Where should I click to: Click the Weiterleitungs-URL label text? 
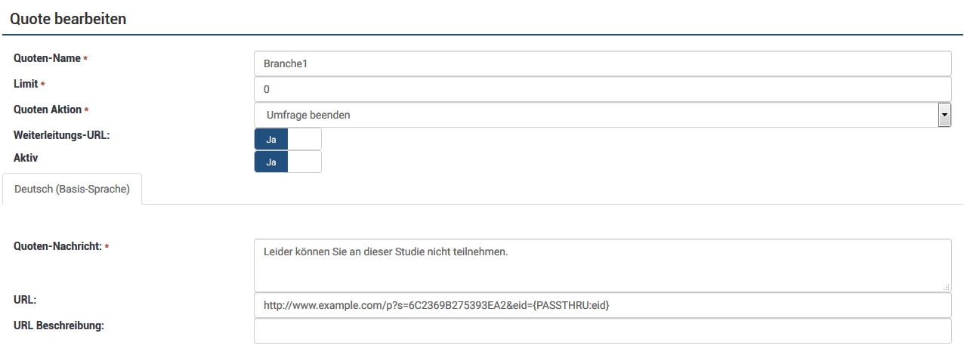[62, 135]
